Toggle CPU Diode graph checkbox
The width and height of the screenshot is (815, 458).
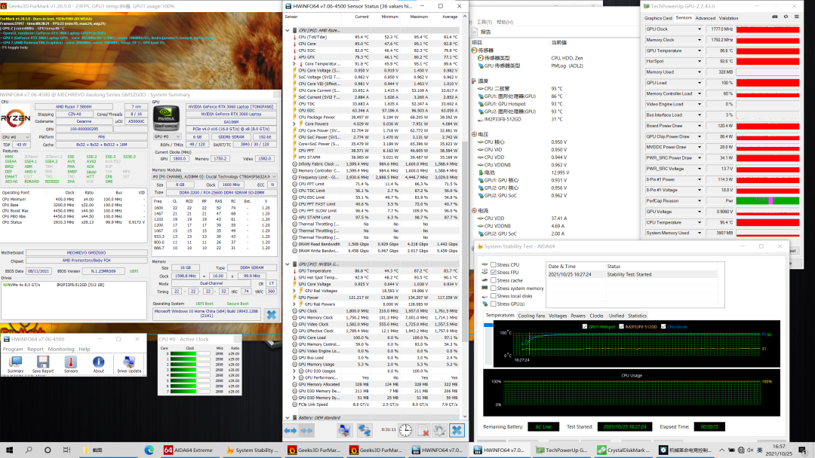pyautogui.click(x=663, y=326)
